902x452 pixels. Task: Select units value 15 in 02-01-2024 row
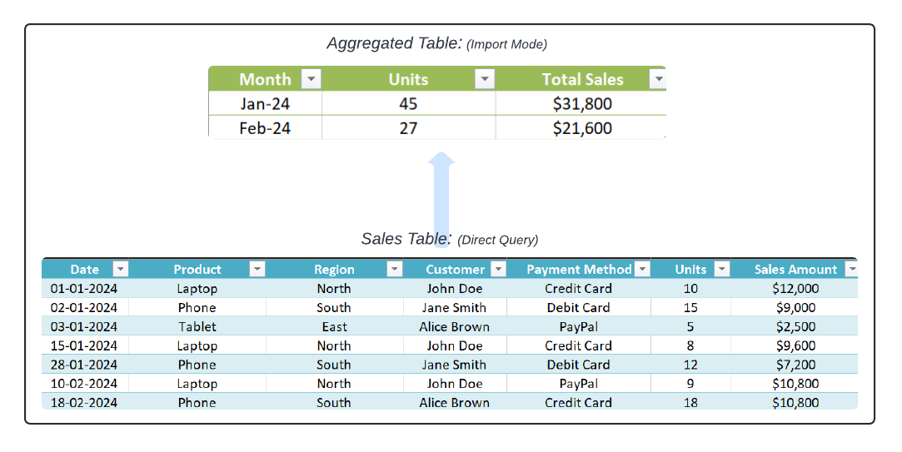691,307
